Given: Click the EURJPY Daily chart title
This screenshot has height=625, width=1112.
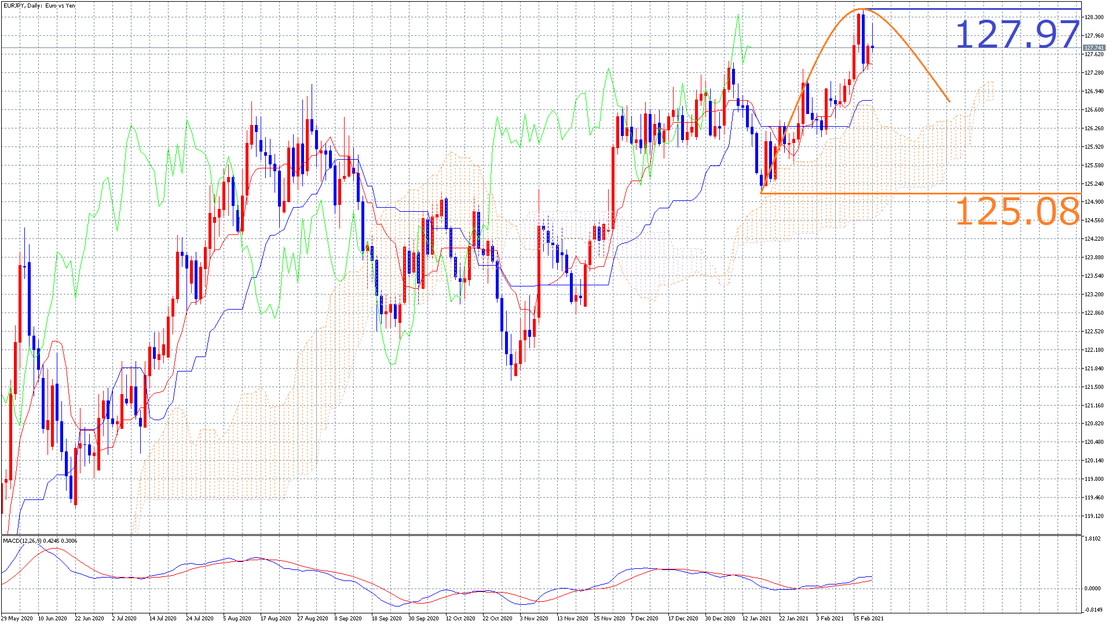Looking at the screenshot, I should click(39, 6).
